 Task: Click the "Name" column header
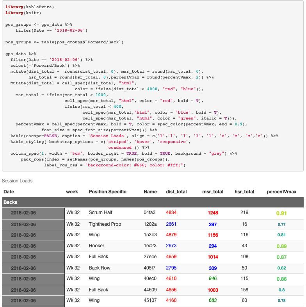pyautogui.click(x=150, y=192)
